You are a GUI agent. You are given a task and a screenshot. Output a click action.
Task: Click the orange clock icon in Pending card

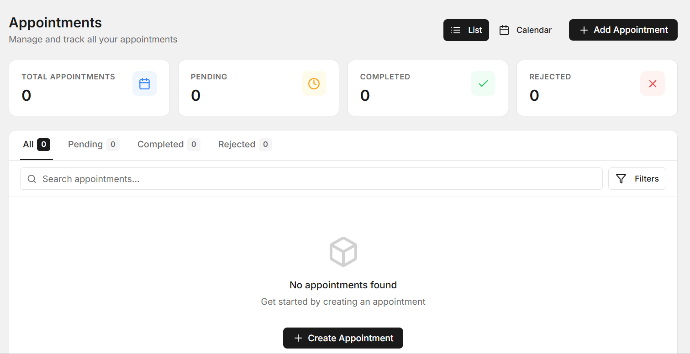point(314,83)
